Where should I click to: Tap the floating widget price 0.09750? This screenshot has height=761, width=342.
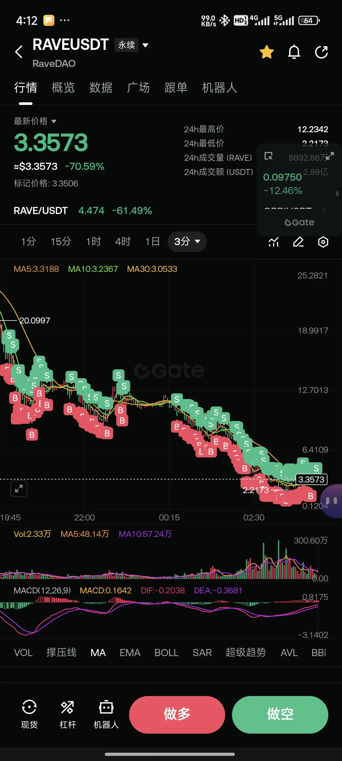tap(282, 177)
